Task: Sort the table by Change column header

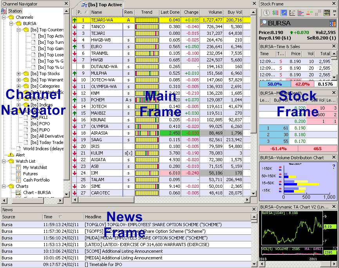Action: pyautogui.click(x=190, y=12)
